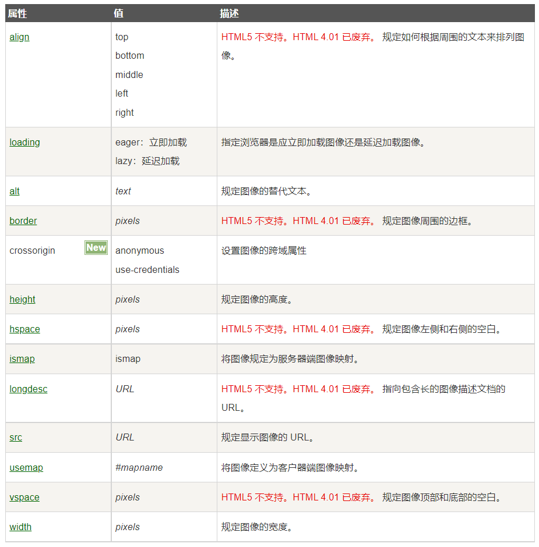Open the vspace attribute link
Viewport: 539px width, 547px height.
point(24,497)
